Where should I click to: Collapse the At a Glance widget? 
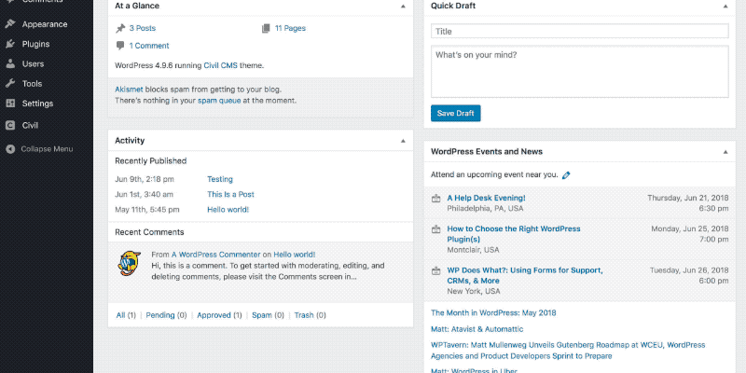pyautogui.click(x=403, y=7)
